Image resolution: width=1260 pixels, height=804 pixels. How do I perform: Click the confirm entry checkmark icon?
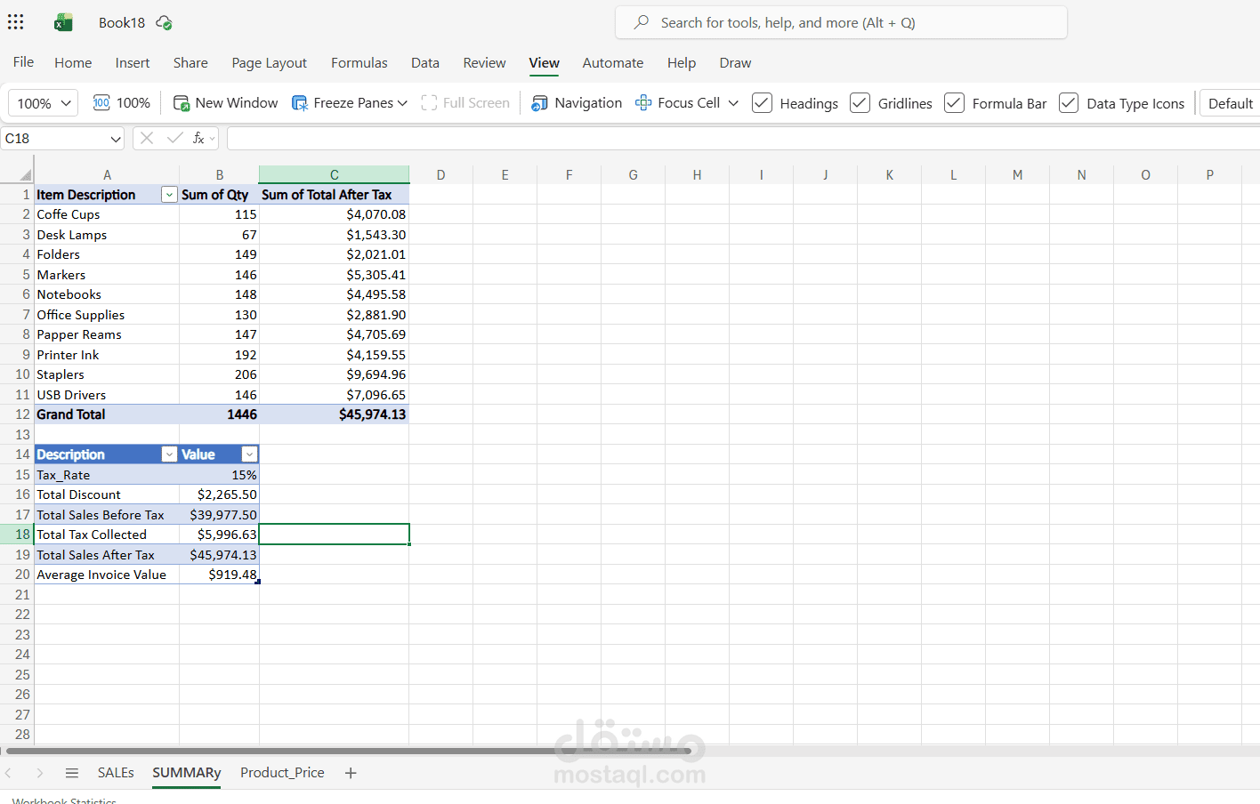click(x=174, y=138)
